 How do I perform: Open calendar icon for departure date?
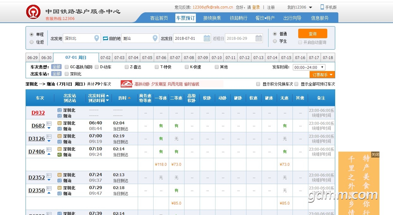pos(207,39)
